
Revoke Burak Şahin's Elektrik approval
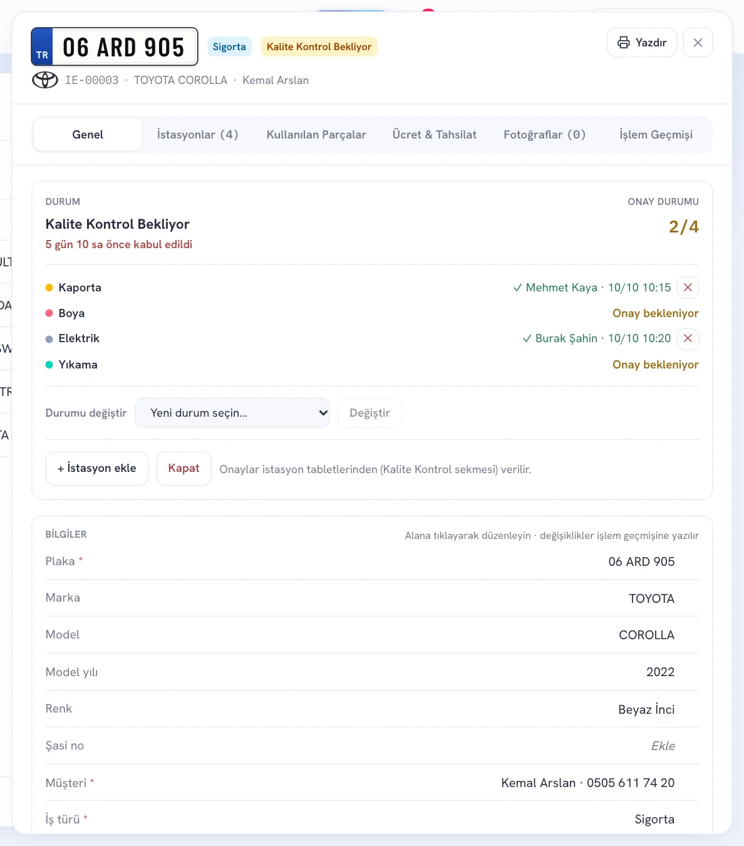pyautogui.click(x=688, y=338)
